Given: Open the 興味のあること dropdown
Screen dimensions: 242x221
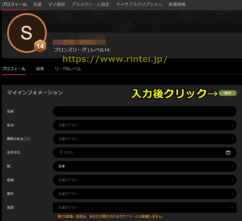Looking at the screenshot, I should pos(145,139).
